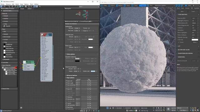The image size is (200, 112).
Task: Click the Save button in frame buffer panel
Action: click(x=182, y=12)
